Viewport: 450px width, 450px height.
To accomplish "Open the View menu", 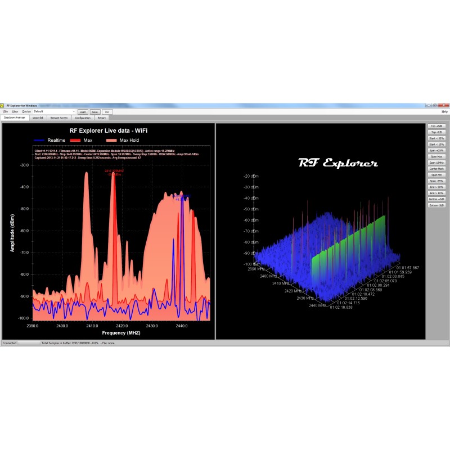I will (15, 111).
